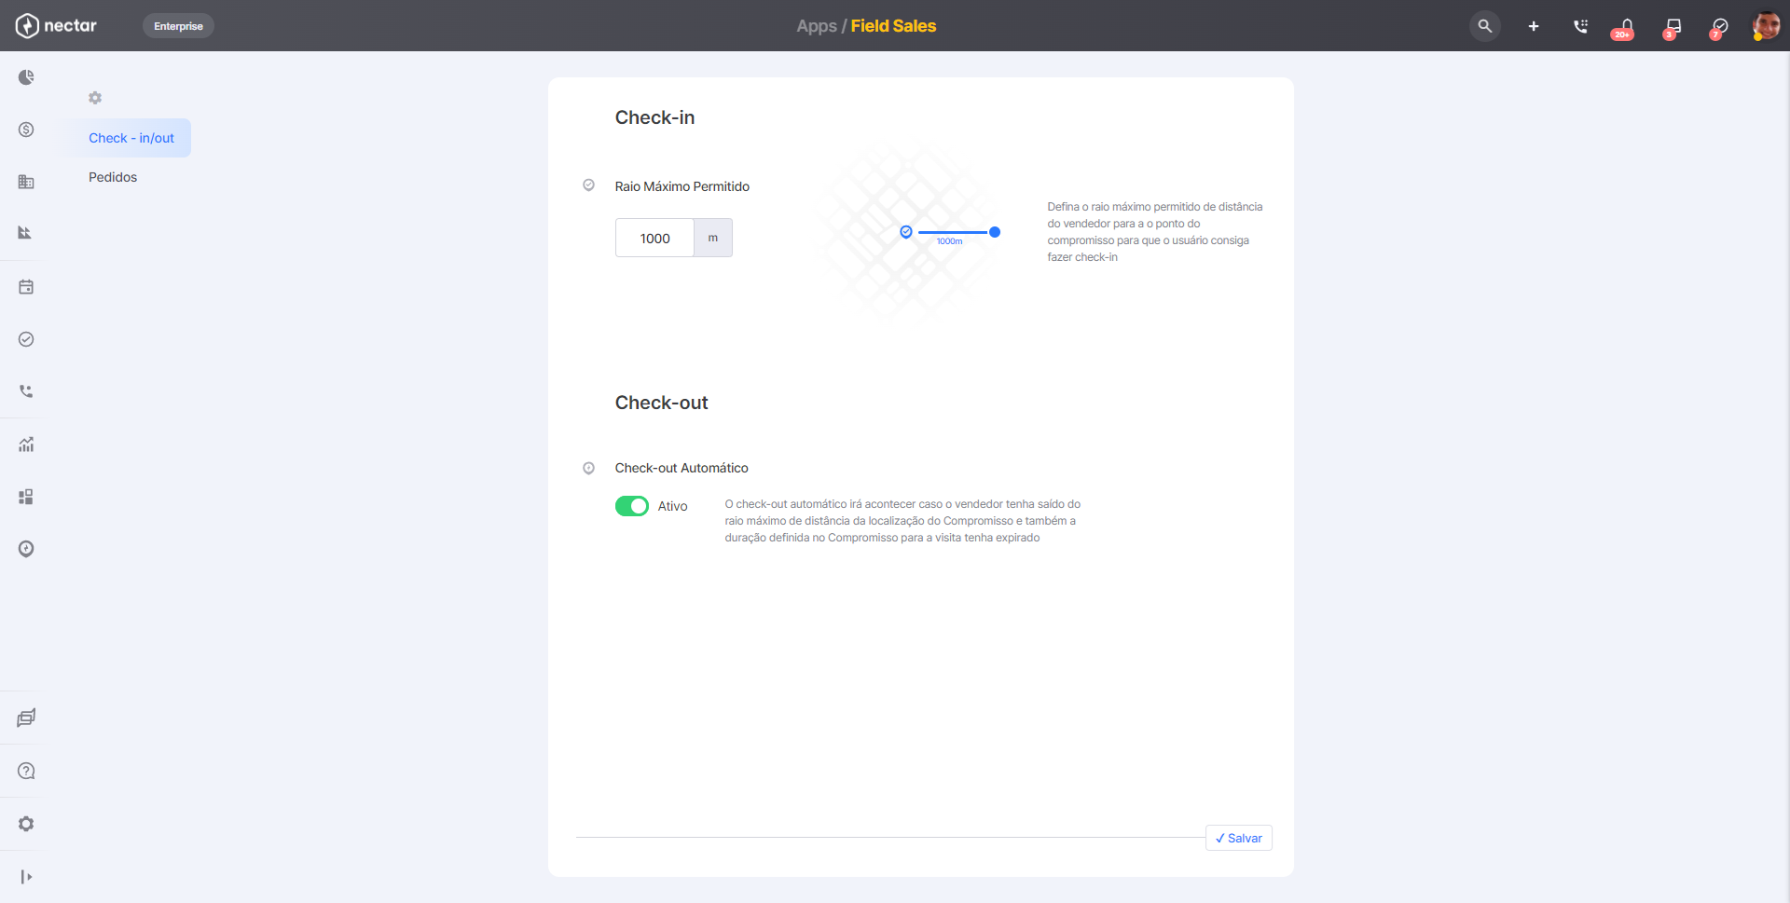Open the companies building icon
Screen dimensions: 1790x903
coord(26,182)
